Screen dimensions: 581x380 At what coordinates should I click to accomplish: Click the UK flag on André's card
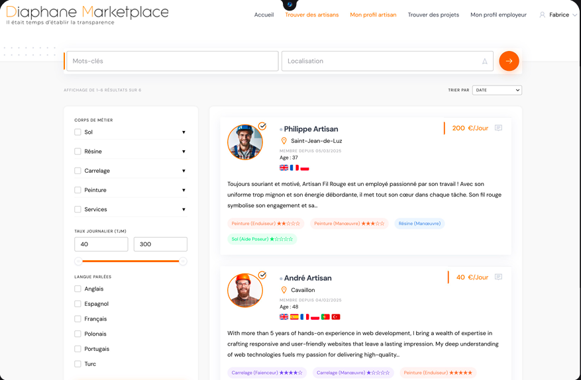[x=284, y=317]
